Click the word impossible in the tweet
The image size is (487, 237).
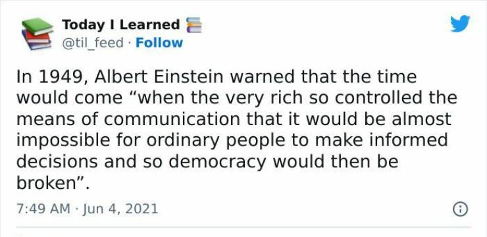tap(63, 141)
